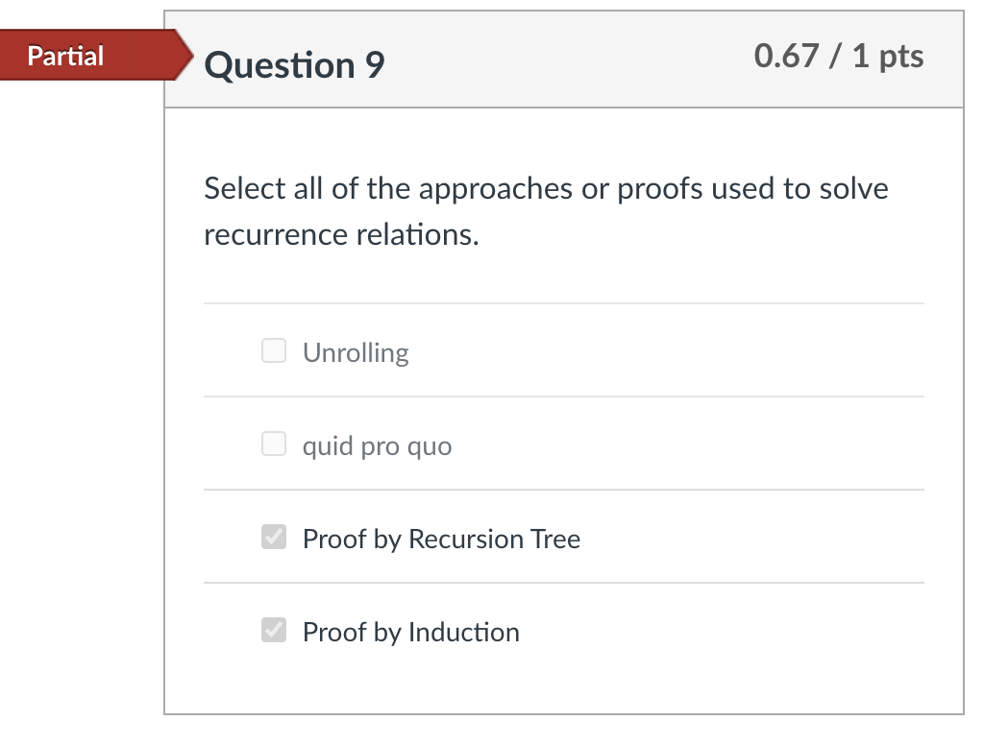
Task: Click the Question 9 heading
Action: (293, 65)
